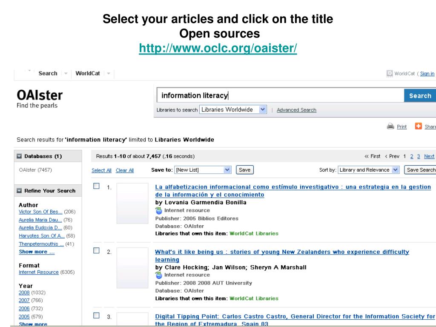The image size is (436, 327).
Task: Click the printer icon
Action: pyautogui.click(x=390, y=126)
